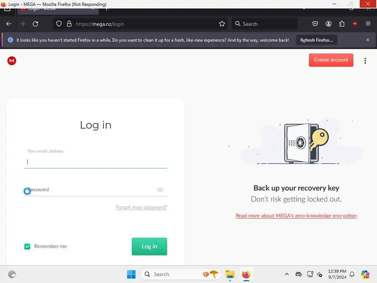
Task: Close the Login - MEGA tab
Action: coord(93,9)
